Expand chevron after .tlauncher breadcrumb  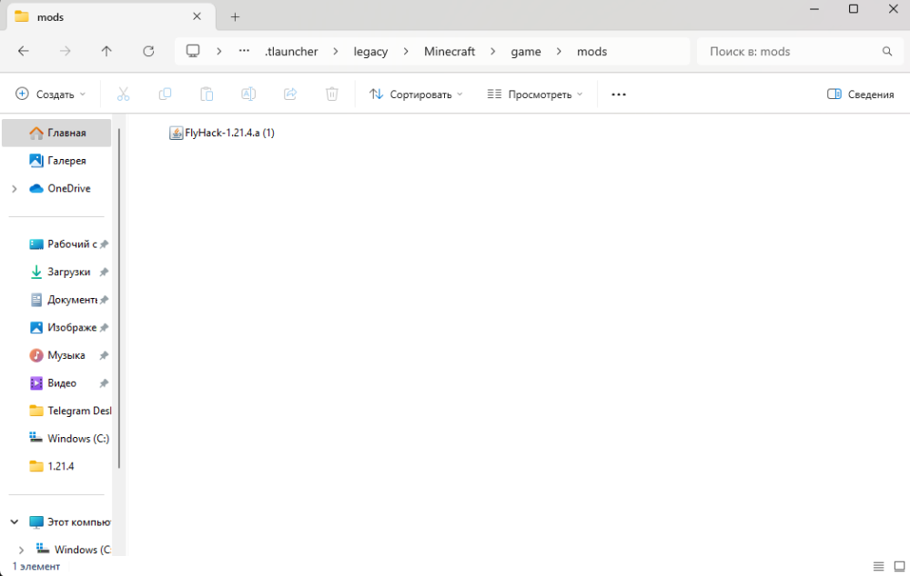coord(336,52)
